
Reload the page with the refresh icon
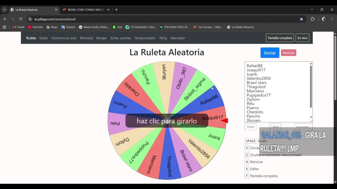(21, 19)
